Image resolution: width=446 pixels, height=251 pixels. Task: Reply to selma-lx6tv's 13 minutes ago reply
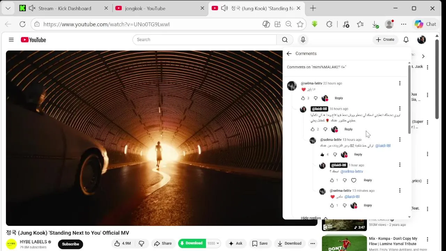click(368, 206)
